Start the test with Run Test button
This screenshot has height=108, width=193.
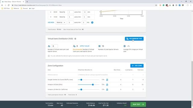pos(138,104)
